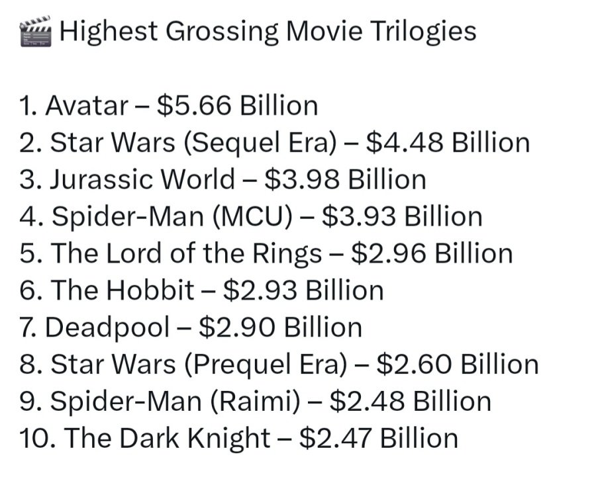
Task: Select 'The Lord of the Rings' name
Action: point(187,254)
